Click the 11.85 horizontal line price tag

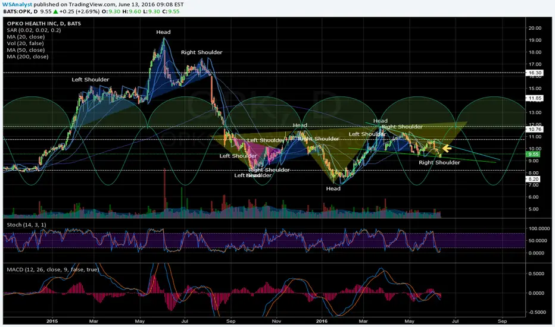pos(534,98)
